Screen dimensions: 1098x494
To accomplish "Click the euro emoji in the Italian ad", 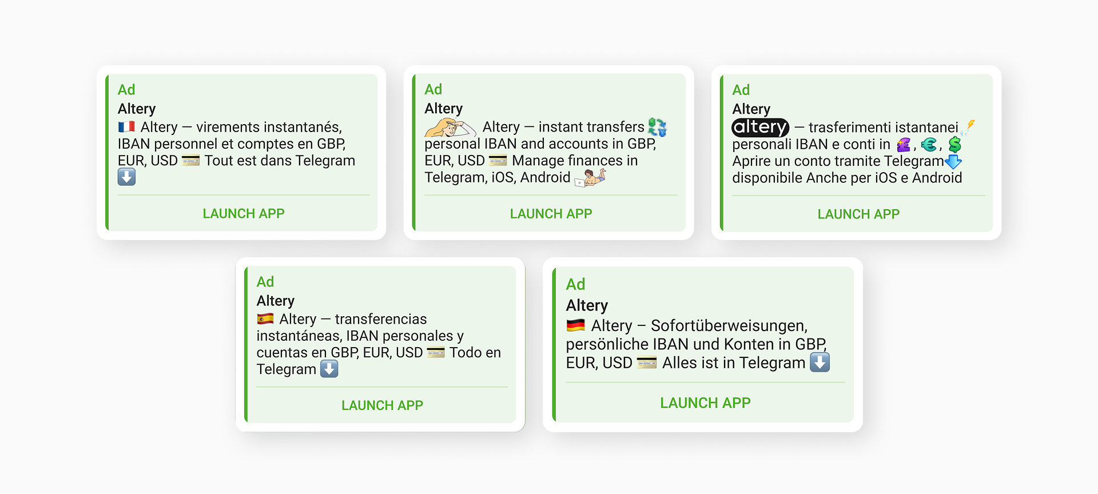I will point(929,144).
